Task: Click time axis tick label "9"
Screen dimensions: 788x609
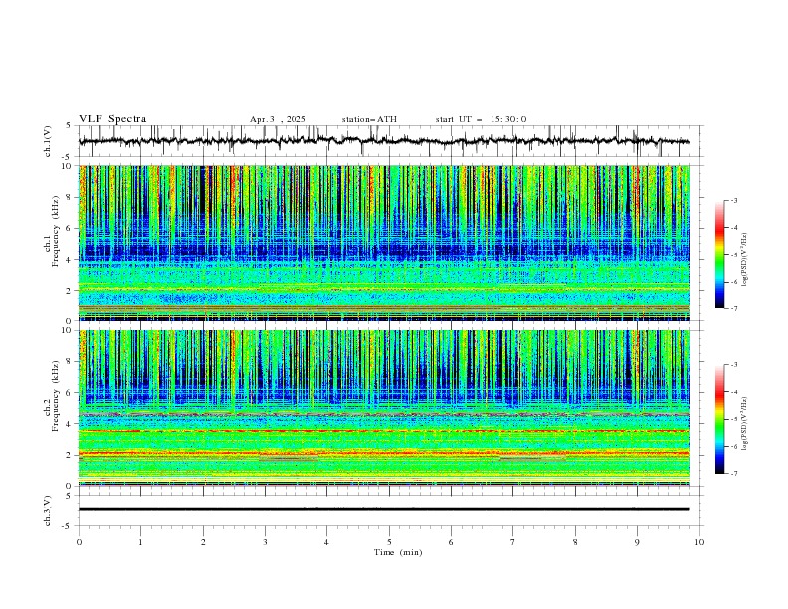Action: coord(637,542)
